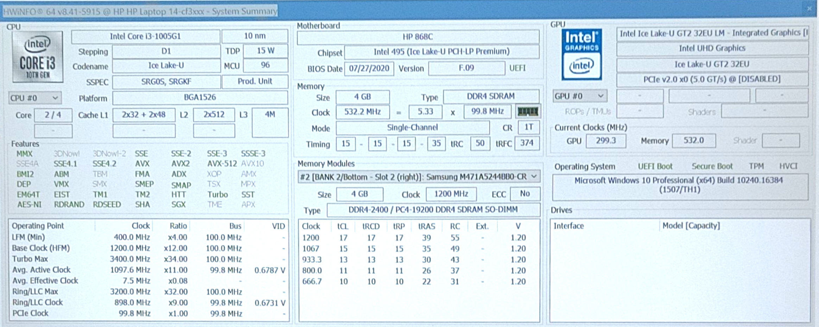Viewport: 819px width, 327px height.
Task: Click the Codename Ice Lake-U field
Action: [x=166, y=66]
